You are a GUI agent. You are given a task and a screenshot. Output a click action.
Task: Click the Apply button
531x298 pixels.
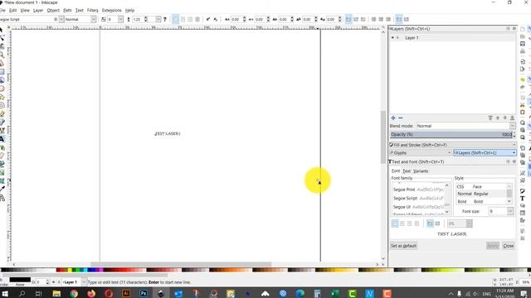coord(493,246)
